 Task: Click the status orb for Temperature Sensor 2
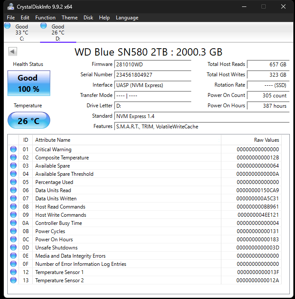(x=13, y=280)
